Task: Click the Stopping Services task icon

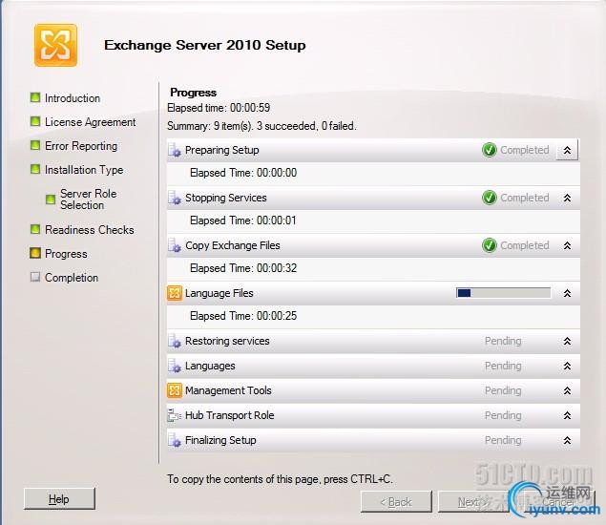Action: click(x=175, y=198)
